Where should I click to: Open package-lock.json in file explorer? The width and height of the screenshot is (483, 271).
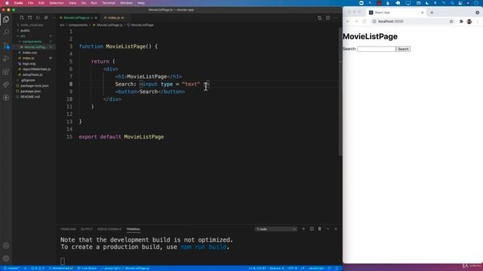35,86
